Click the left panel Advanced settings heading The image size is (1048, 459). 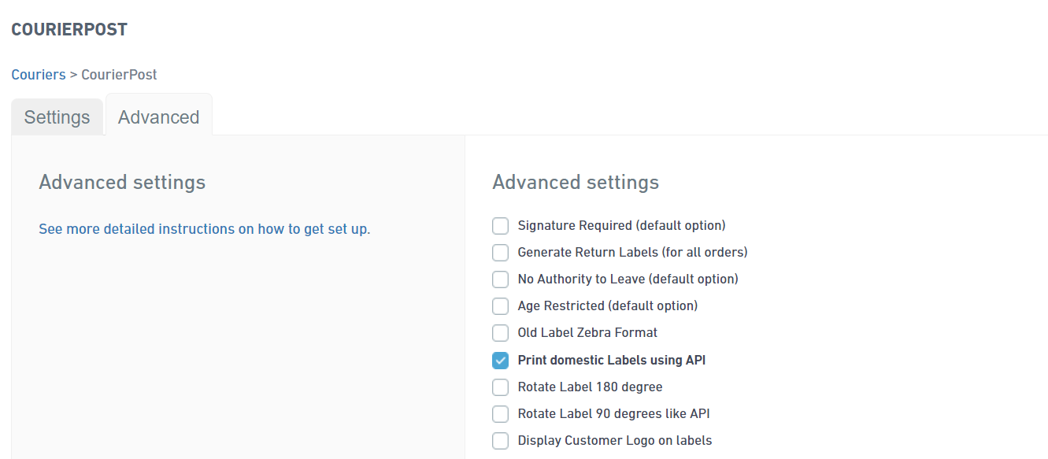tap(122, 183)
